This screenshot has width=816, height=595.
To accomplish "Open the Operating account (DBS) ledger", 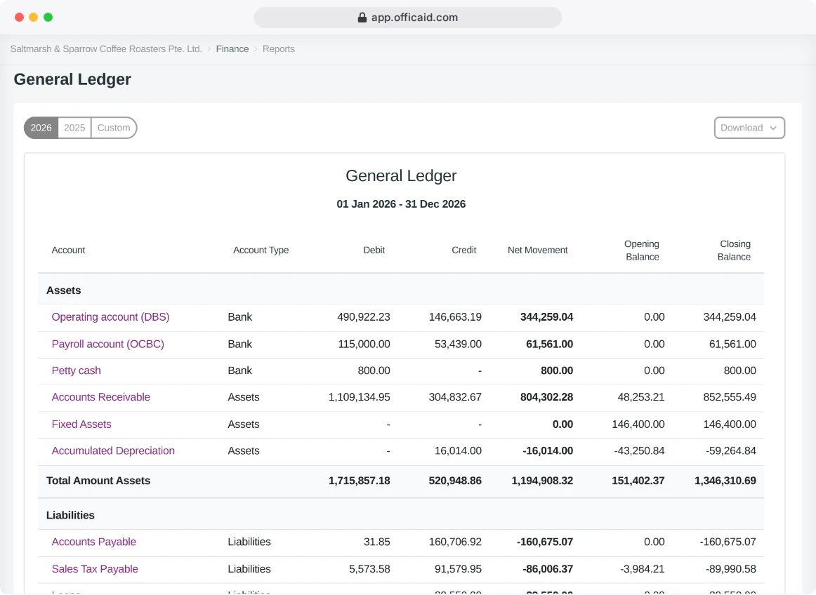I will tap(110, 316).
